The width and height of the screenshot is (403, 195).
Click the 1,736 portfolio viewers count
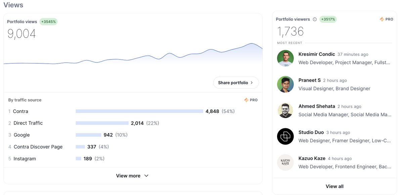coord(290,31)
